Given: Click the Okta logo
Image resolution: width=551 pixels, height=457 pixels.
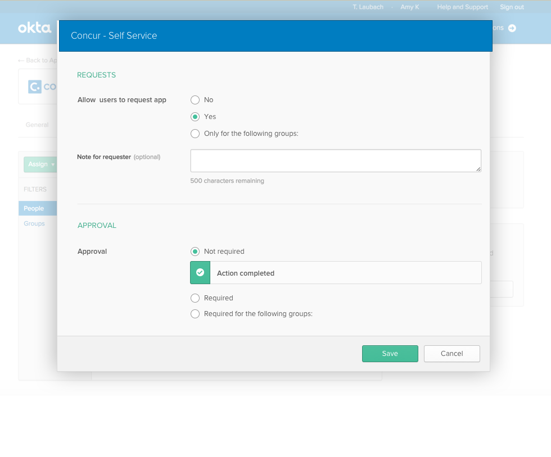Looking at the screenshot, I should (x=34, y=28).
